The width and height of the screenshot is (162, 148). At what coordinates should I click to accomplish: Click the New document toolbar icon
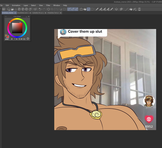click(9, 9)
